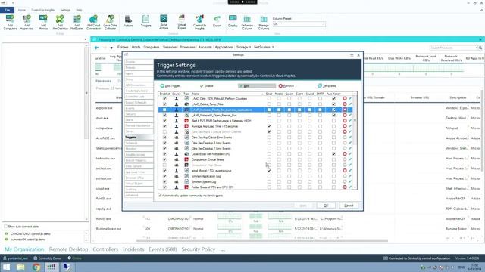
Task: Open File Explorer from the taskbar
Action: (x=20, y=267)
